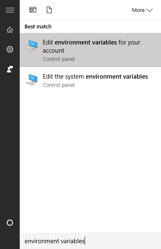Open the Settings gear in the sidebar
This screenshot has width=161, height=249.
[10, 49]
